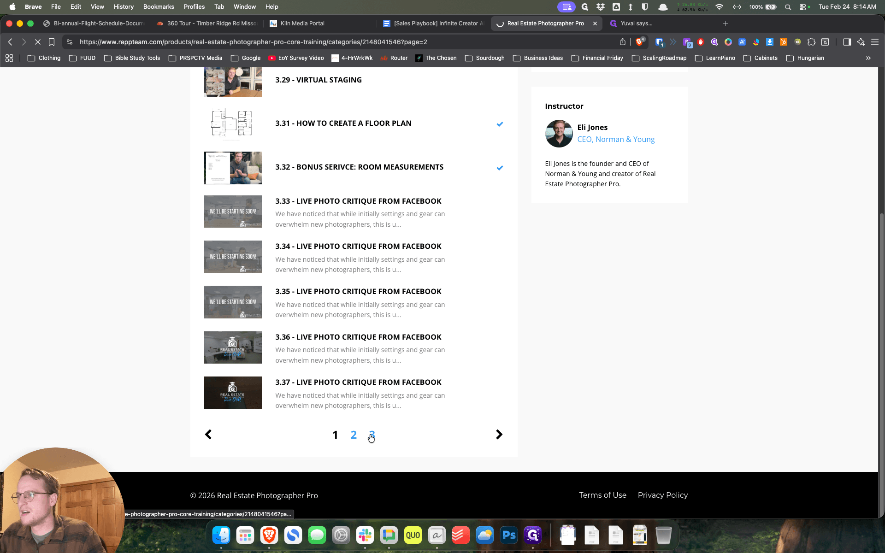The height and width of the screenshot is (553, 885).
Task: Open Slack from the dock
Action: click(x=365, y=535)
